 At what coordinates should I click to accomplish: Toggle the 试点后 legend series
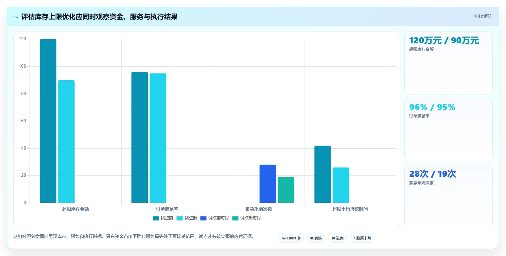click(187, 218)
